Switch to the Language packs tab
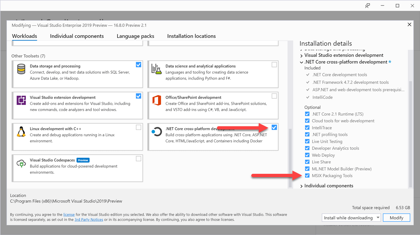420x235 pixels. tap(135, 36)
